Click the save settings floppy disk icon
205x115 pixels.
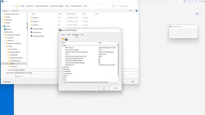click(x=66, y=39)
